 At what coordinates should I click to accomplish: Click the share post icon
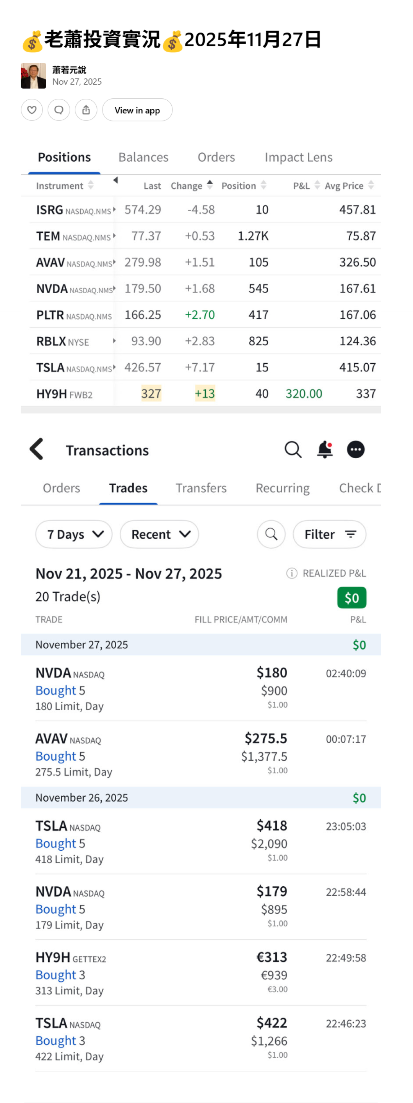pyautogui.click(x=86, y=110)
